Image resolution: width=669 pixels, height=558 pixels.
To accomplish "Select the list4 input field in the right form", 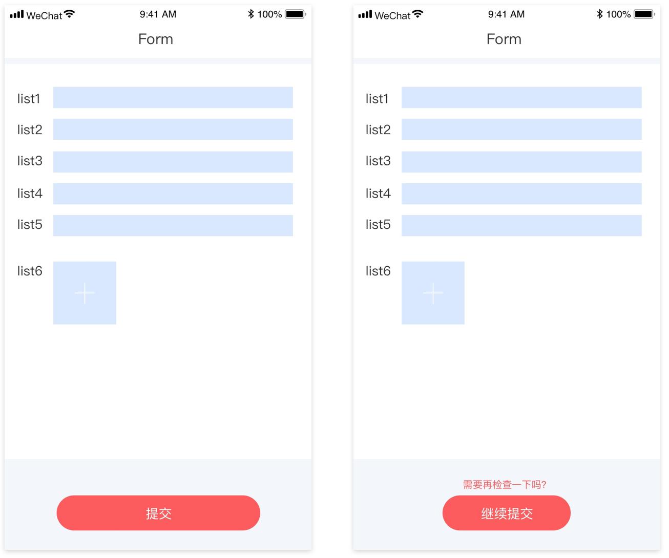I will point(521,194).
